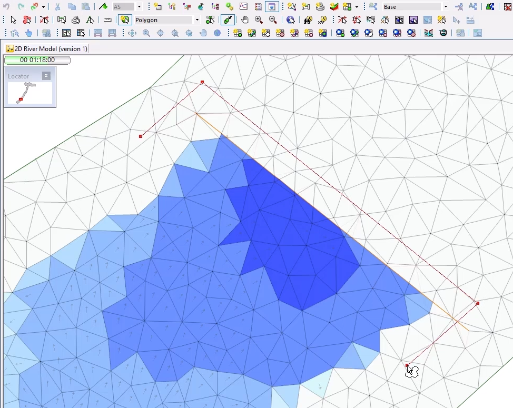Viewport: 513px width, 408px height.
Task: Activate the red polygon select tool
Action: tap(27, 20)
